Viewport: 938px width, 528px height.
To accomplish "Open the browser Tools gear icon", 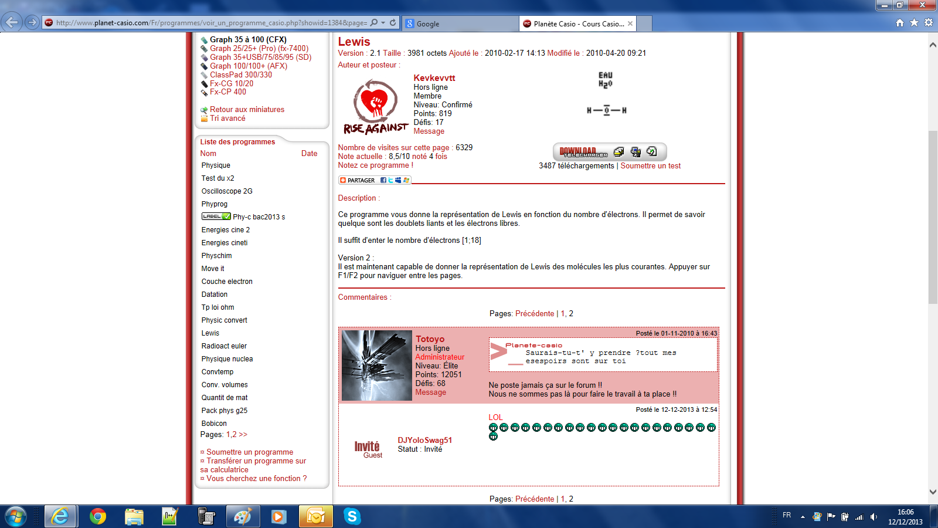I will [929, 23].
